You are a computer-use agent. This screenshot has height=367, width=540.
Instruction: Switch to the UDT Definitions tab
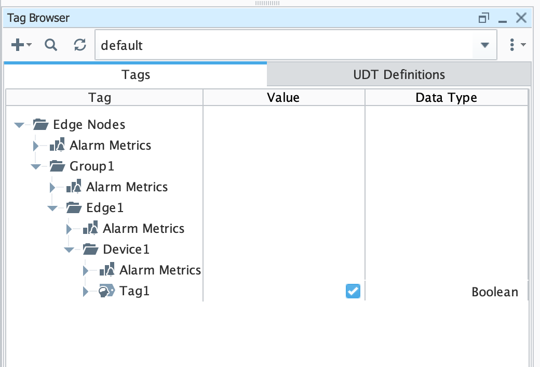[x=399, y=74]
